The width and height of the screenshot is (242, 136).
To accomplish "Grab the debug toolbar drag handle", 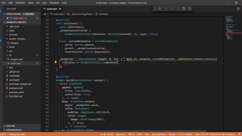I will (155, 8).
